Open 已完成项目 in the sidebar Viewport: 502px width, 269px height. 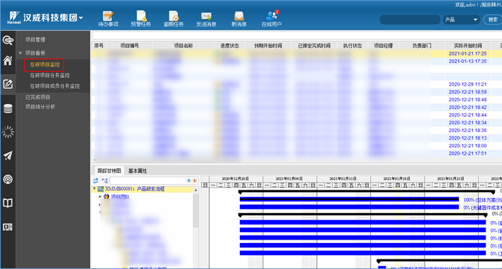point(38,97)
